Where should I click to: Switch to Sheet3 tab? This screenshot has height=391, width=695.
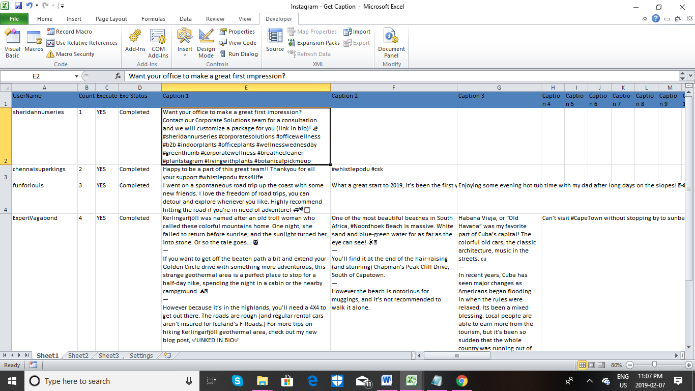point(109,356)
